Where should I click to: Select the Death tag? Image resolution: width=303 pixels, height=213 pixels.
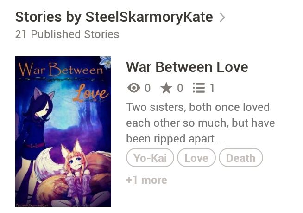[241, 158]
